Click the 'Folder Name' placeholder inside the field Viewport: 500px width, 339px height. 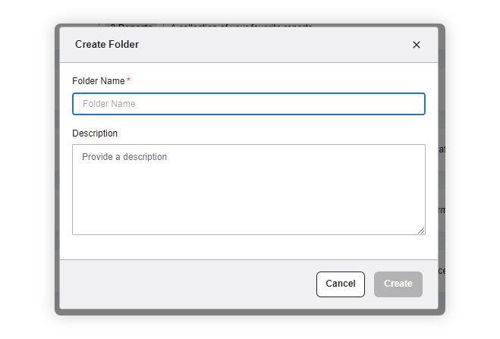108,104
